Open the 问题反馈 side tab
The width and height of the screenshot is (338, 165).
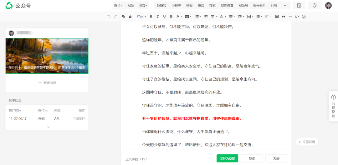pyautogui.click(x=333, y=106)
